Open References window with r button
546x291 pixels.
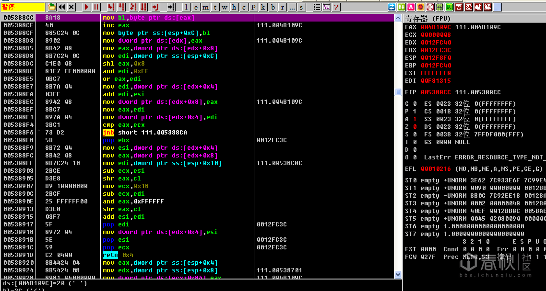283,7
